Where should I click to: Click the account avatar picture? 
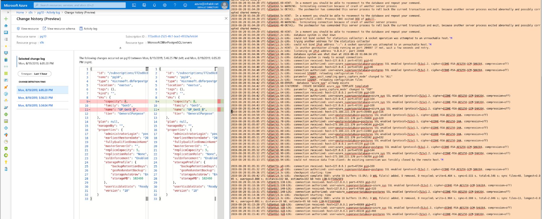coord(225,5)
